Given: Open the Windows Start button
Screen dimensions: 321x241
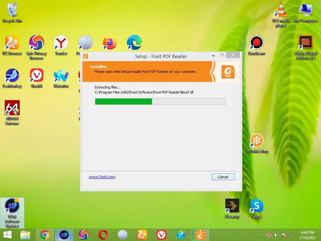Looking at the screenshot, I should point(8,235).
